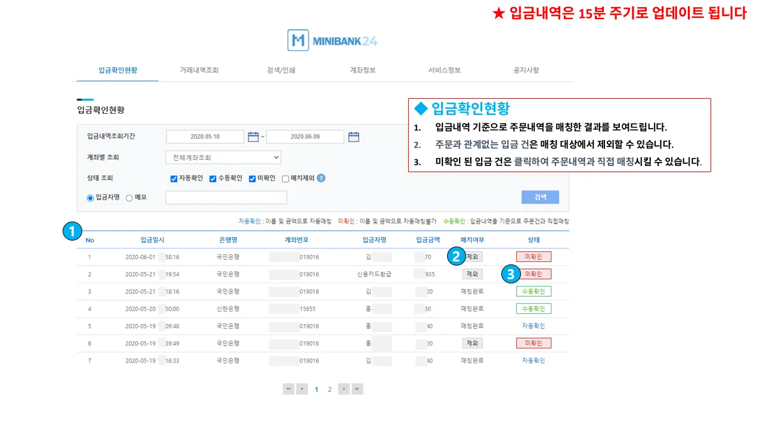Jump to the last page in pagination
The width and height of the screenshot is (757, 421).
[x=357, y=389]
